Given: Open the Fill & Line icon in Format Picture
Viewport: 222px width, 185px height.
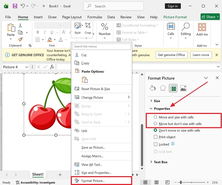Looking at the screenshot, I should coord(153,88).
